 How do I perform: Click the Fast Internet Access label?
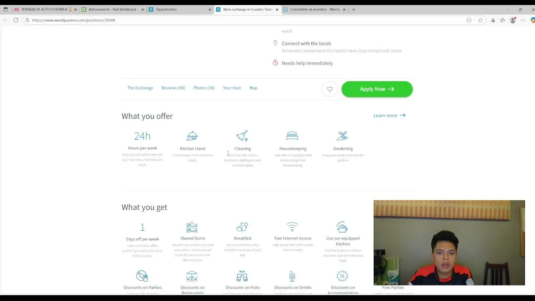point(293,238)
